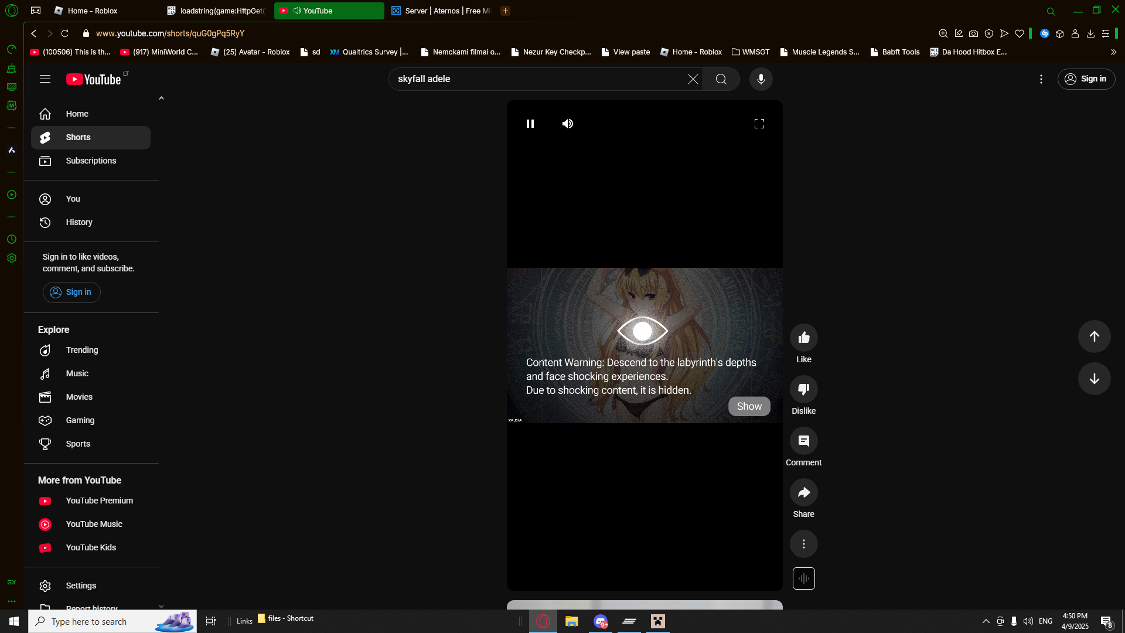Open Opera GX settings gear in sidebar
Image resolution: width=1125 pixels, height=633 pixels.
(x=12, y=258)
